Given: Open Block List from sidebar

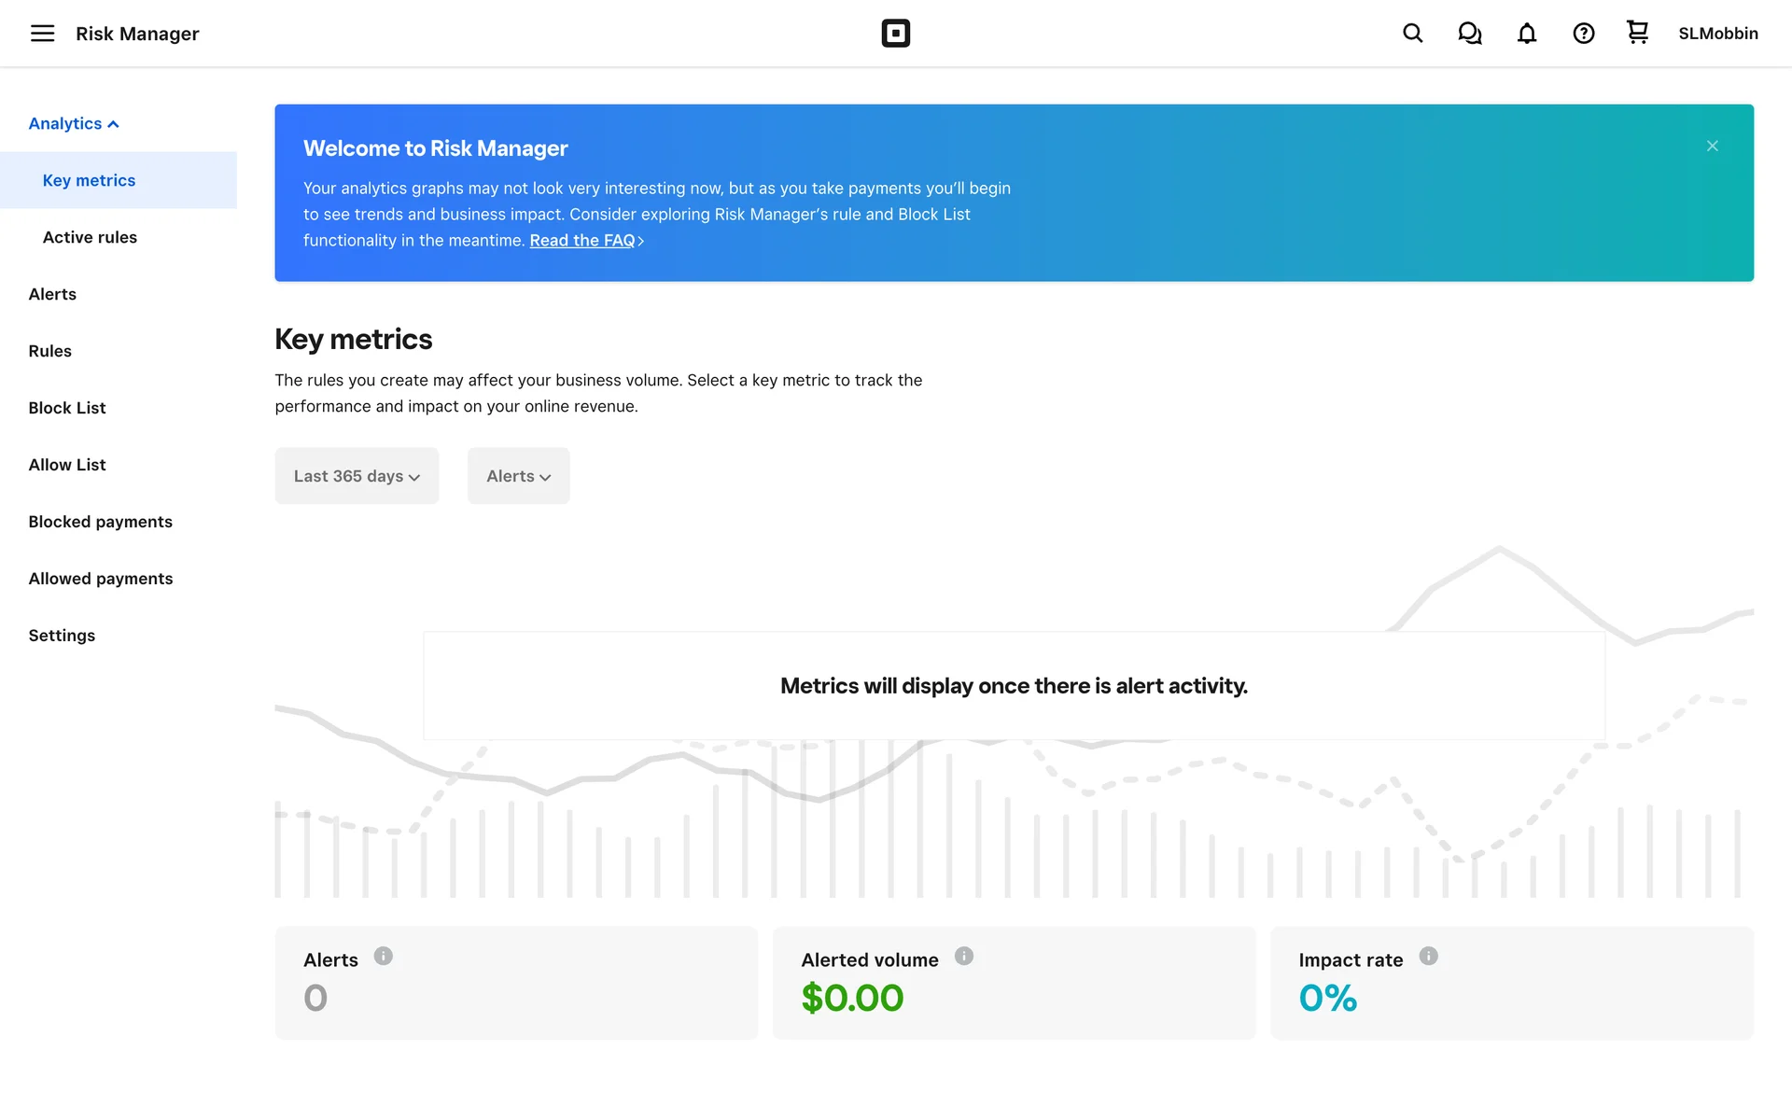Looking at the screenshot, I should (67, 408).
